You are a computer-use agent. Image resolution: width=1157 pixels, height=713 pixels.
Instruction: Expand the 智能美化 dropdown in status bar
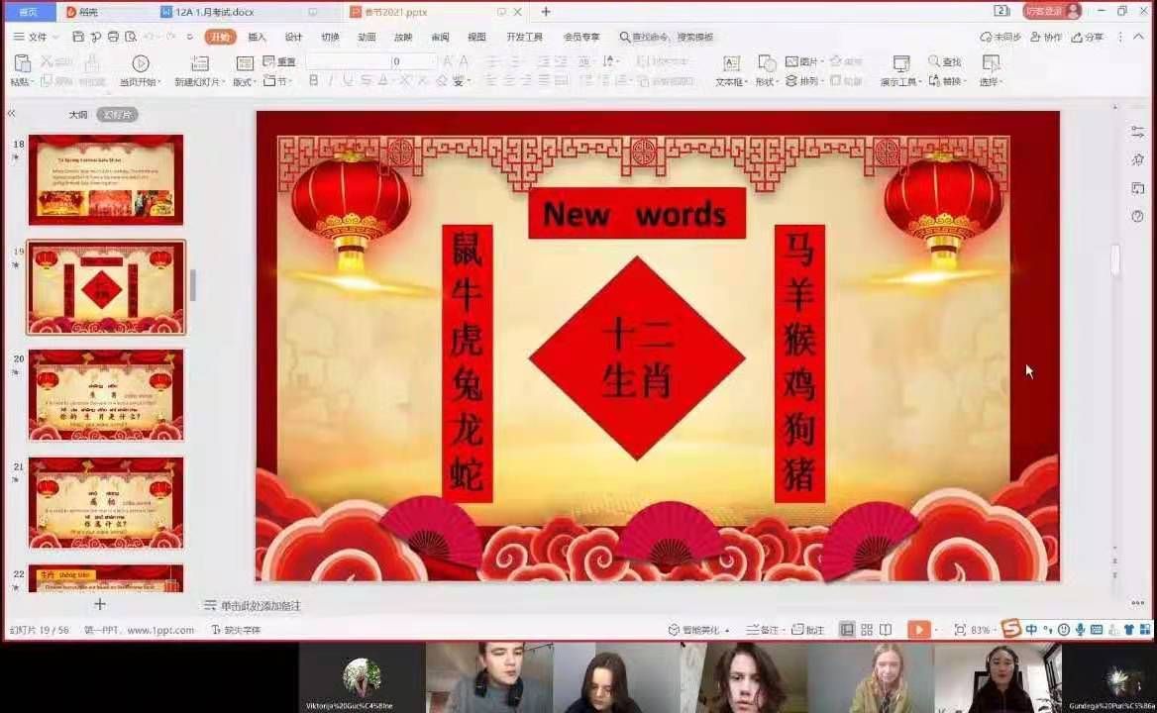coord(700,630)
